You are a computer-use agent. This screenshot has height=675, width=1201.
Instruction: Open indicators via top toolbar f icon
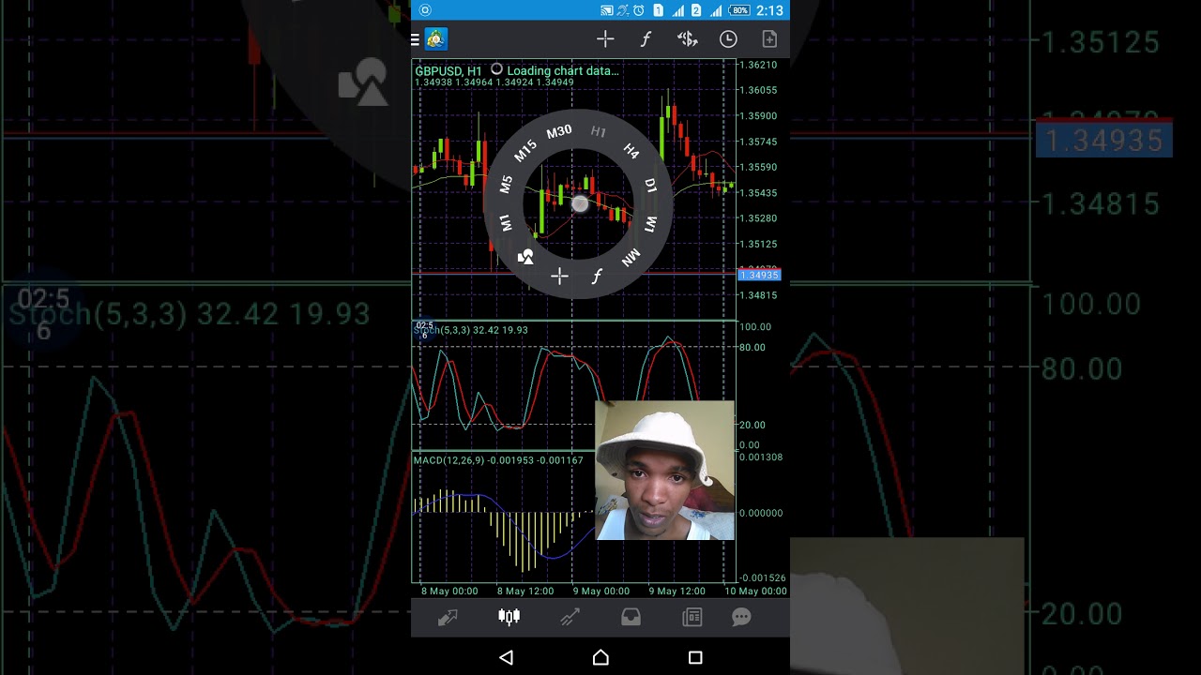tap(646, 39)
